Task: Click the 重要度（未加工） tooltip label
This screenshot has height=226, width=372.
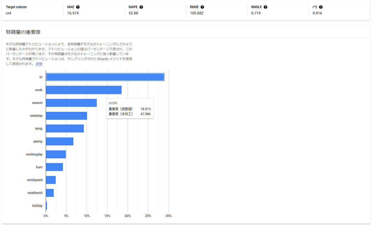Action: (x=121, y=114)
